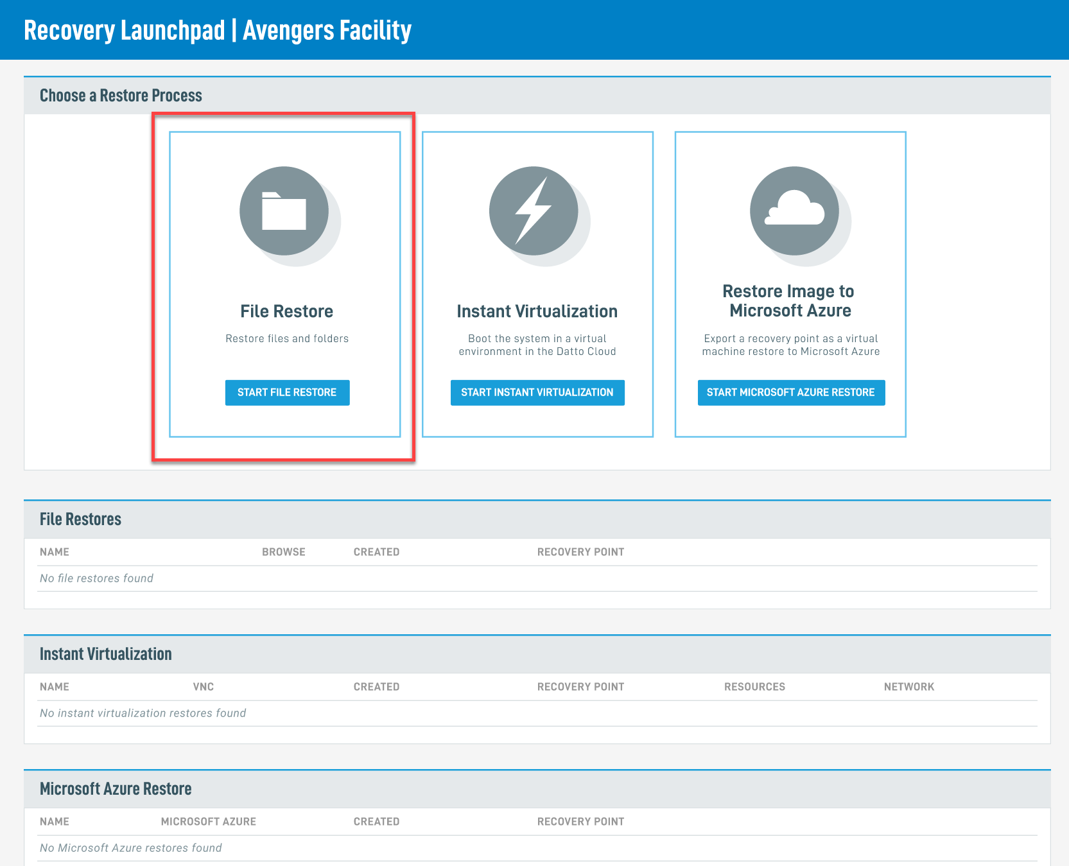This screenshot has width=1069, height=866.
Task: Click the Choose a Restore Process header
Action: [121, 96]
